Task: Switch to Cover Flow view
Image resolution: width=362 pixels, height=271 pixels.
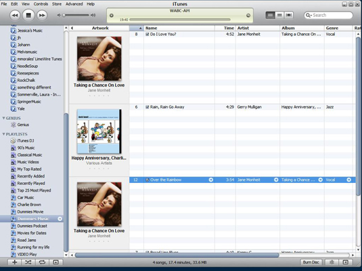Action: pyautogui.click(x=288, y=16)
